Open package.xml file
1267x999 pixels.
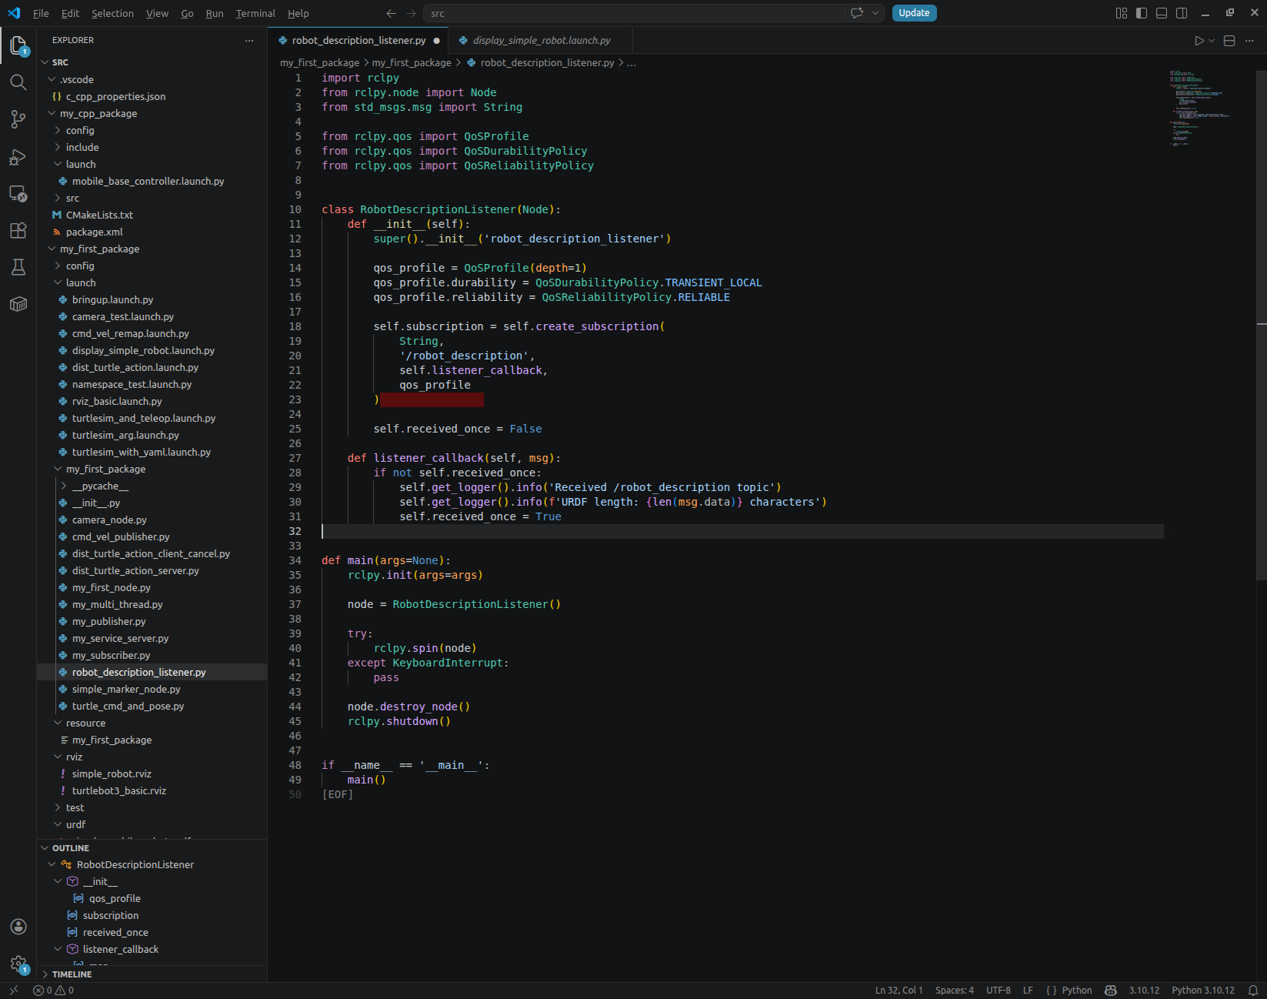[94, 232]
